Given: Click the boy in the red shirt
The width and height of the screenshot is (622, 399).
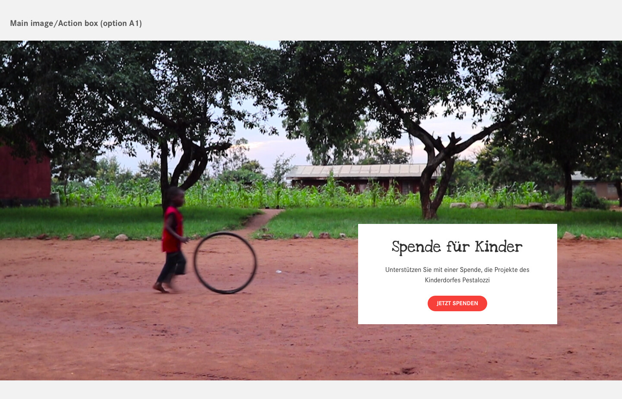Looking at the screenshot, I should click(171, 240).
